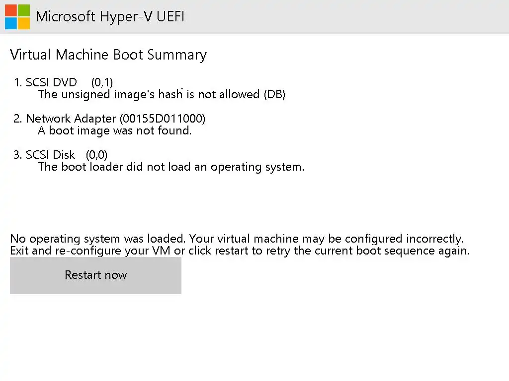This screenshot has height=381, width=509.
Task: Click the 'A boot image was not found' message
Action: click(x=115, y=131)
